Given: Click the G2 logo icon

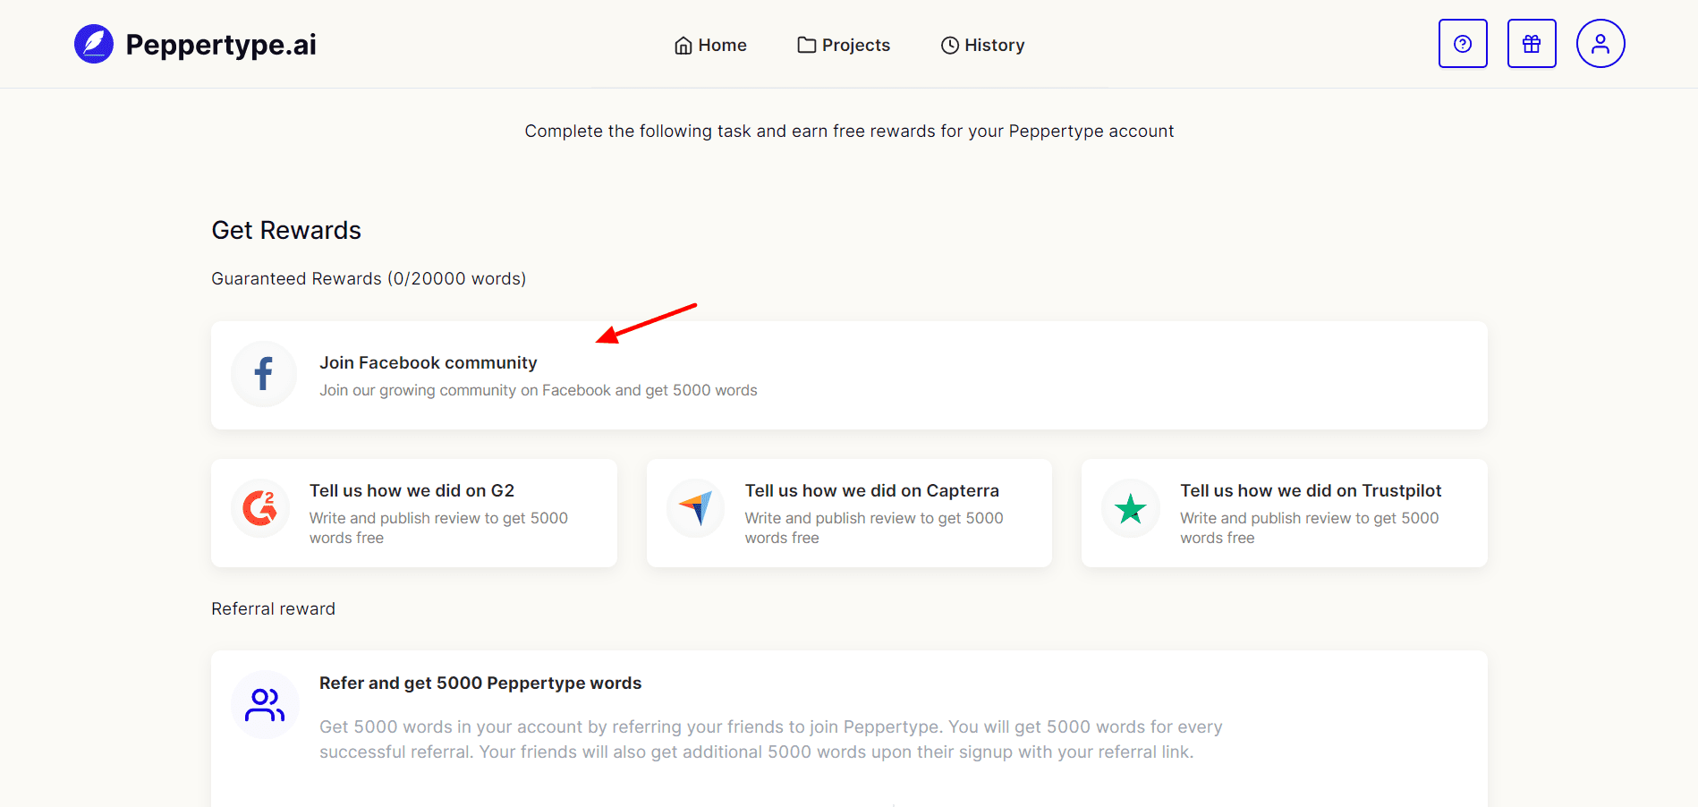Looking at the screenshot, I should [260, 508].
